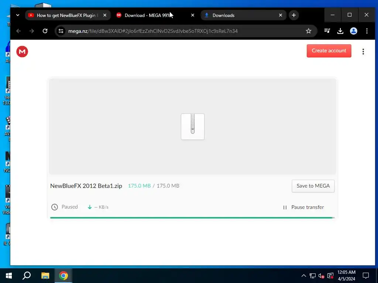Click the green download progress bar

coord(192,218)
